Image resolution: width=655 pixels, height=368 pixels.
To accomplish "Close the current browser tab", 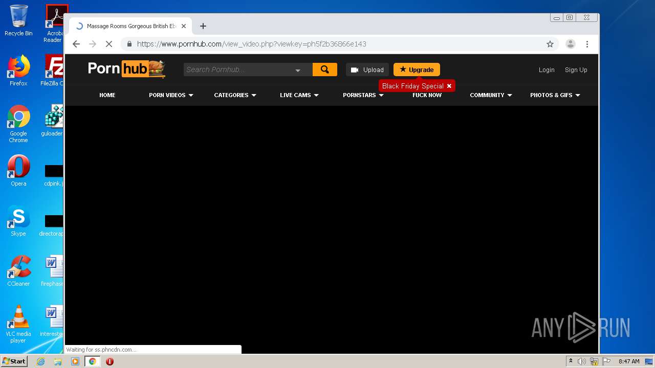I will [x=184, y=26].
